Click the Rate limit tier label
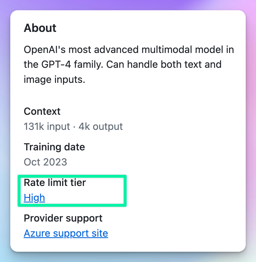Viewport: 256px width, 262px height. pos(55,183)
